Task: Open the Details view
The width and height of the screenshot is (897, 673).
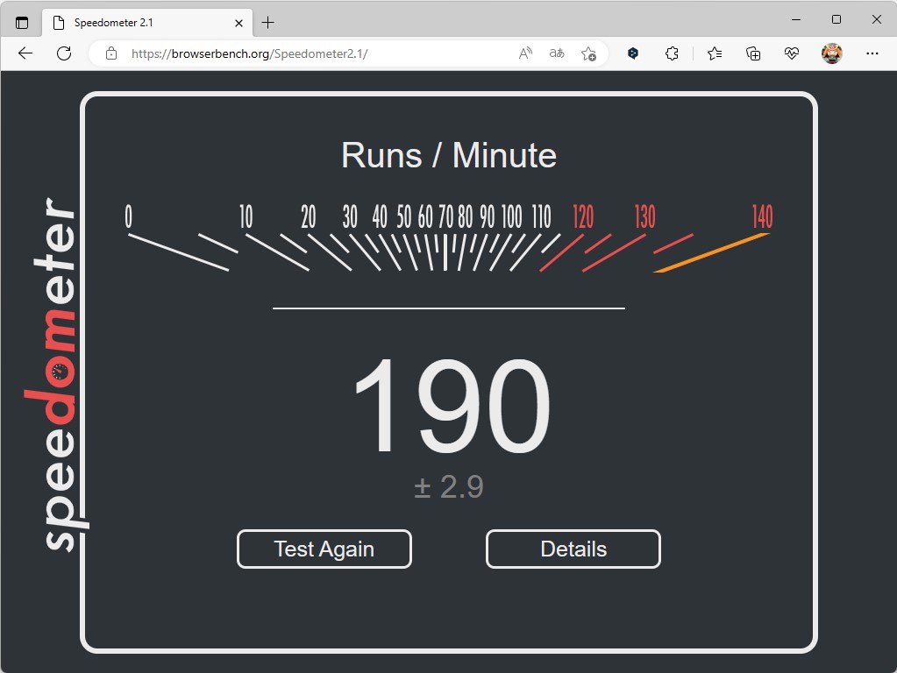Action: point(573,549)
